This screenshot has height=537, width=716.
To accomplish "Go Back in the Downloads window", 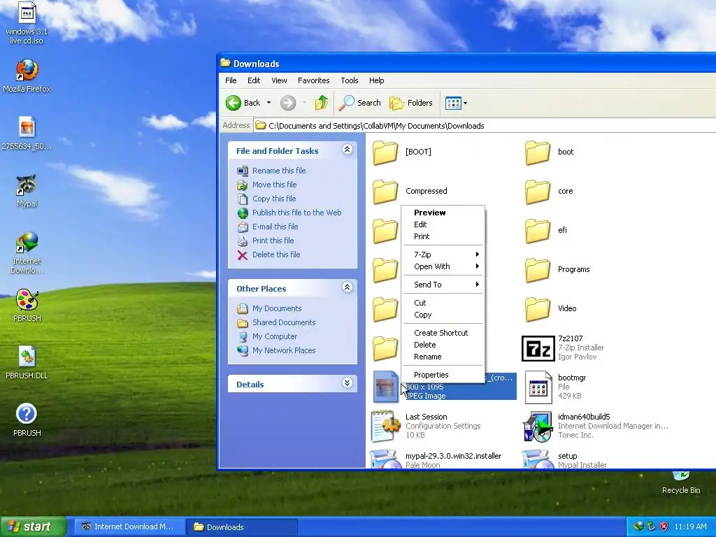I will coord(243,103).
